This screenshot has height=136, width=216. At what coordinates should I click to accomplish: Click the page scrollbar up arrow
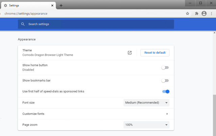214,33
